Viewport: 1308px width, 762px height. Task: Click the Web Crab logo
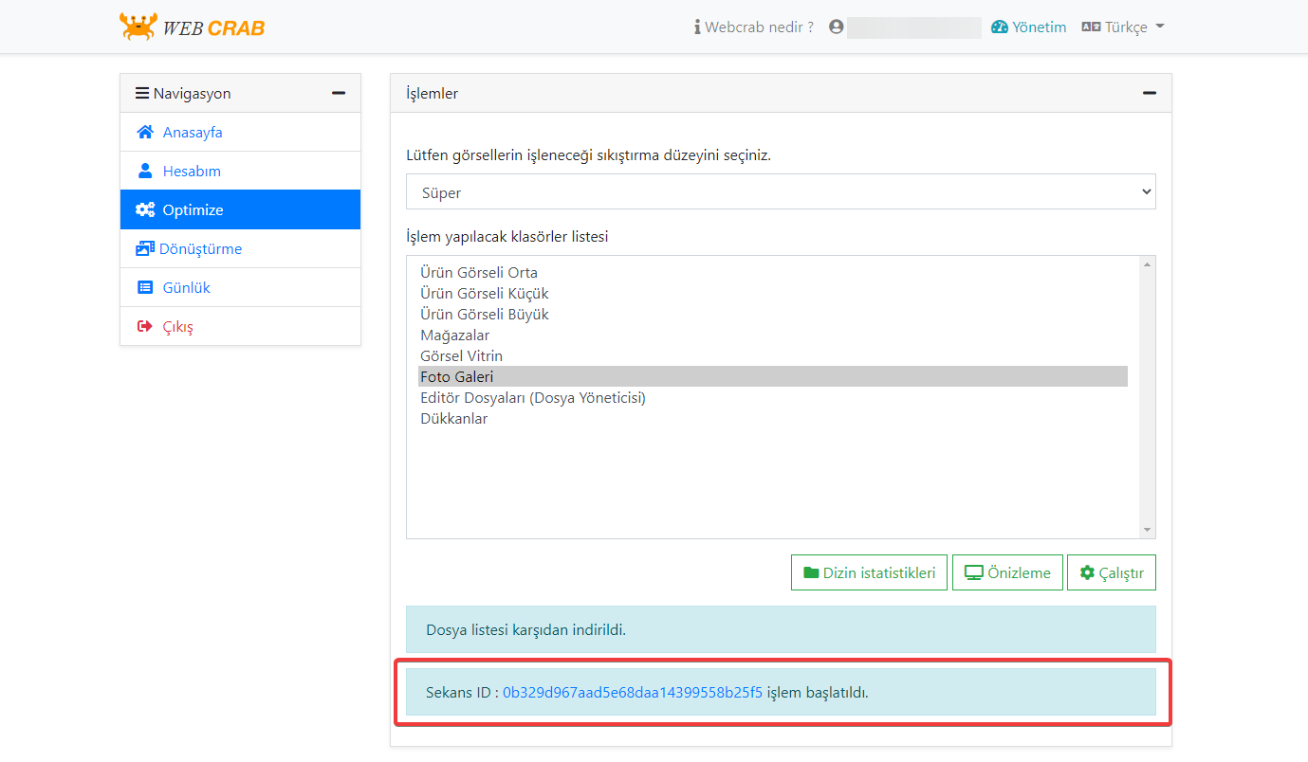point(193,27)
